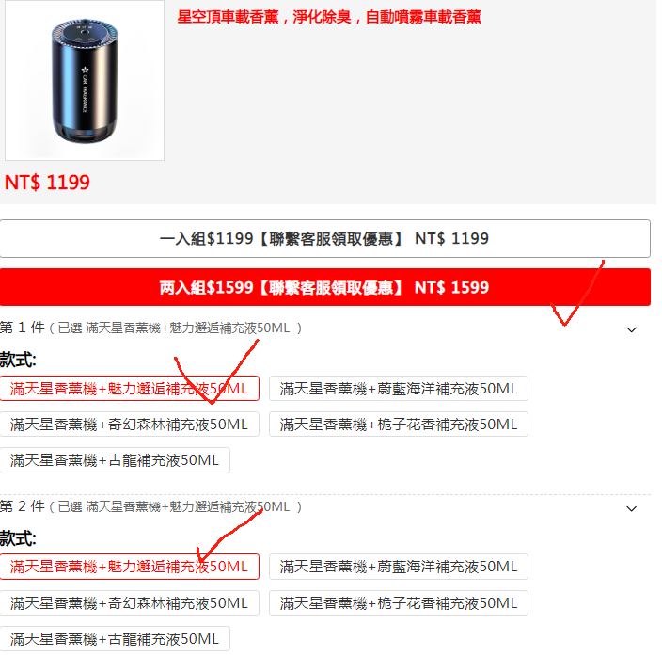This screenshot has height=657, width=662.
Task: Choose 蔚藍海洋補充液50ML for item 1
Action: click(399, 389)
